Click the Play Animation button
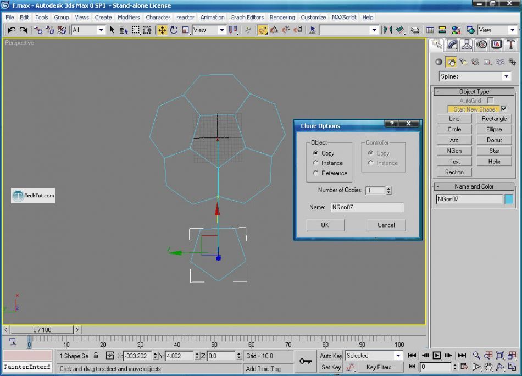The height and width of the screenshot is (376, 522). (x=436, y=355)
